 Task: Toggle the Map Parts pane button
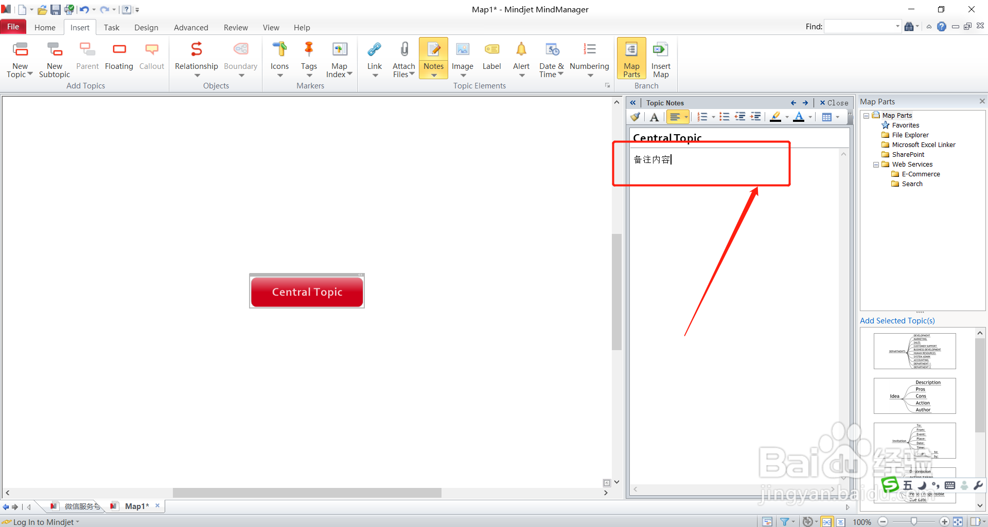[631, 58]
